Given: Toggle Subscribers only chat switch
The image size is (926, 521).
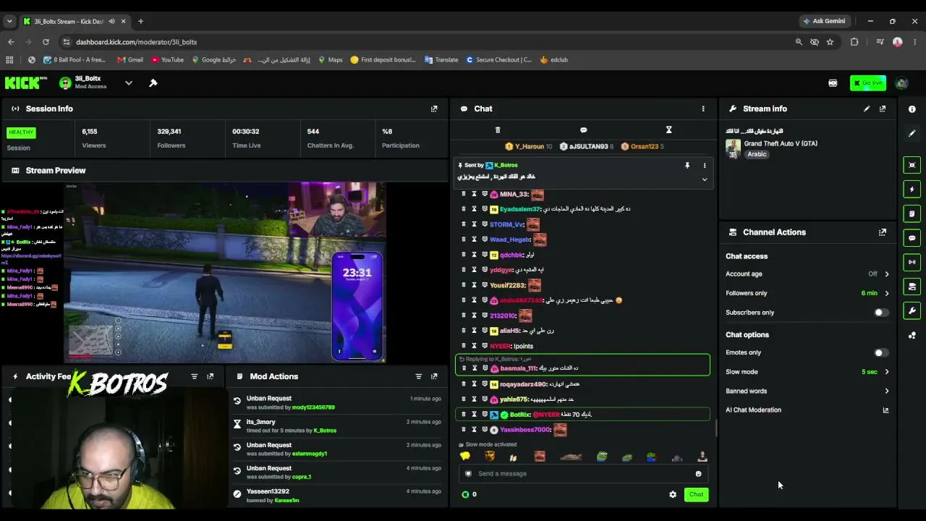Looking at the screenshot, I should (880, 313).
